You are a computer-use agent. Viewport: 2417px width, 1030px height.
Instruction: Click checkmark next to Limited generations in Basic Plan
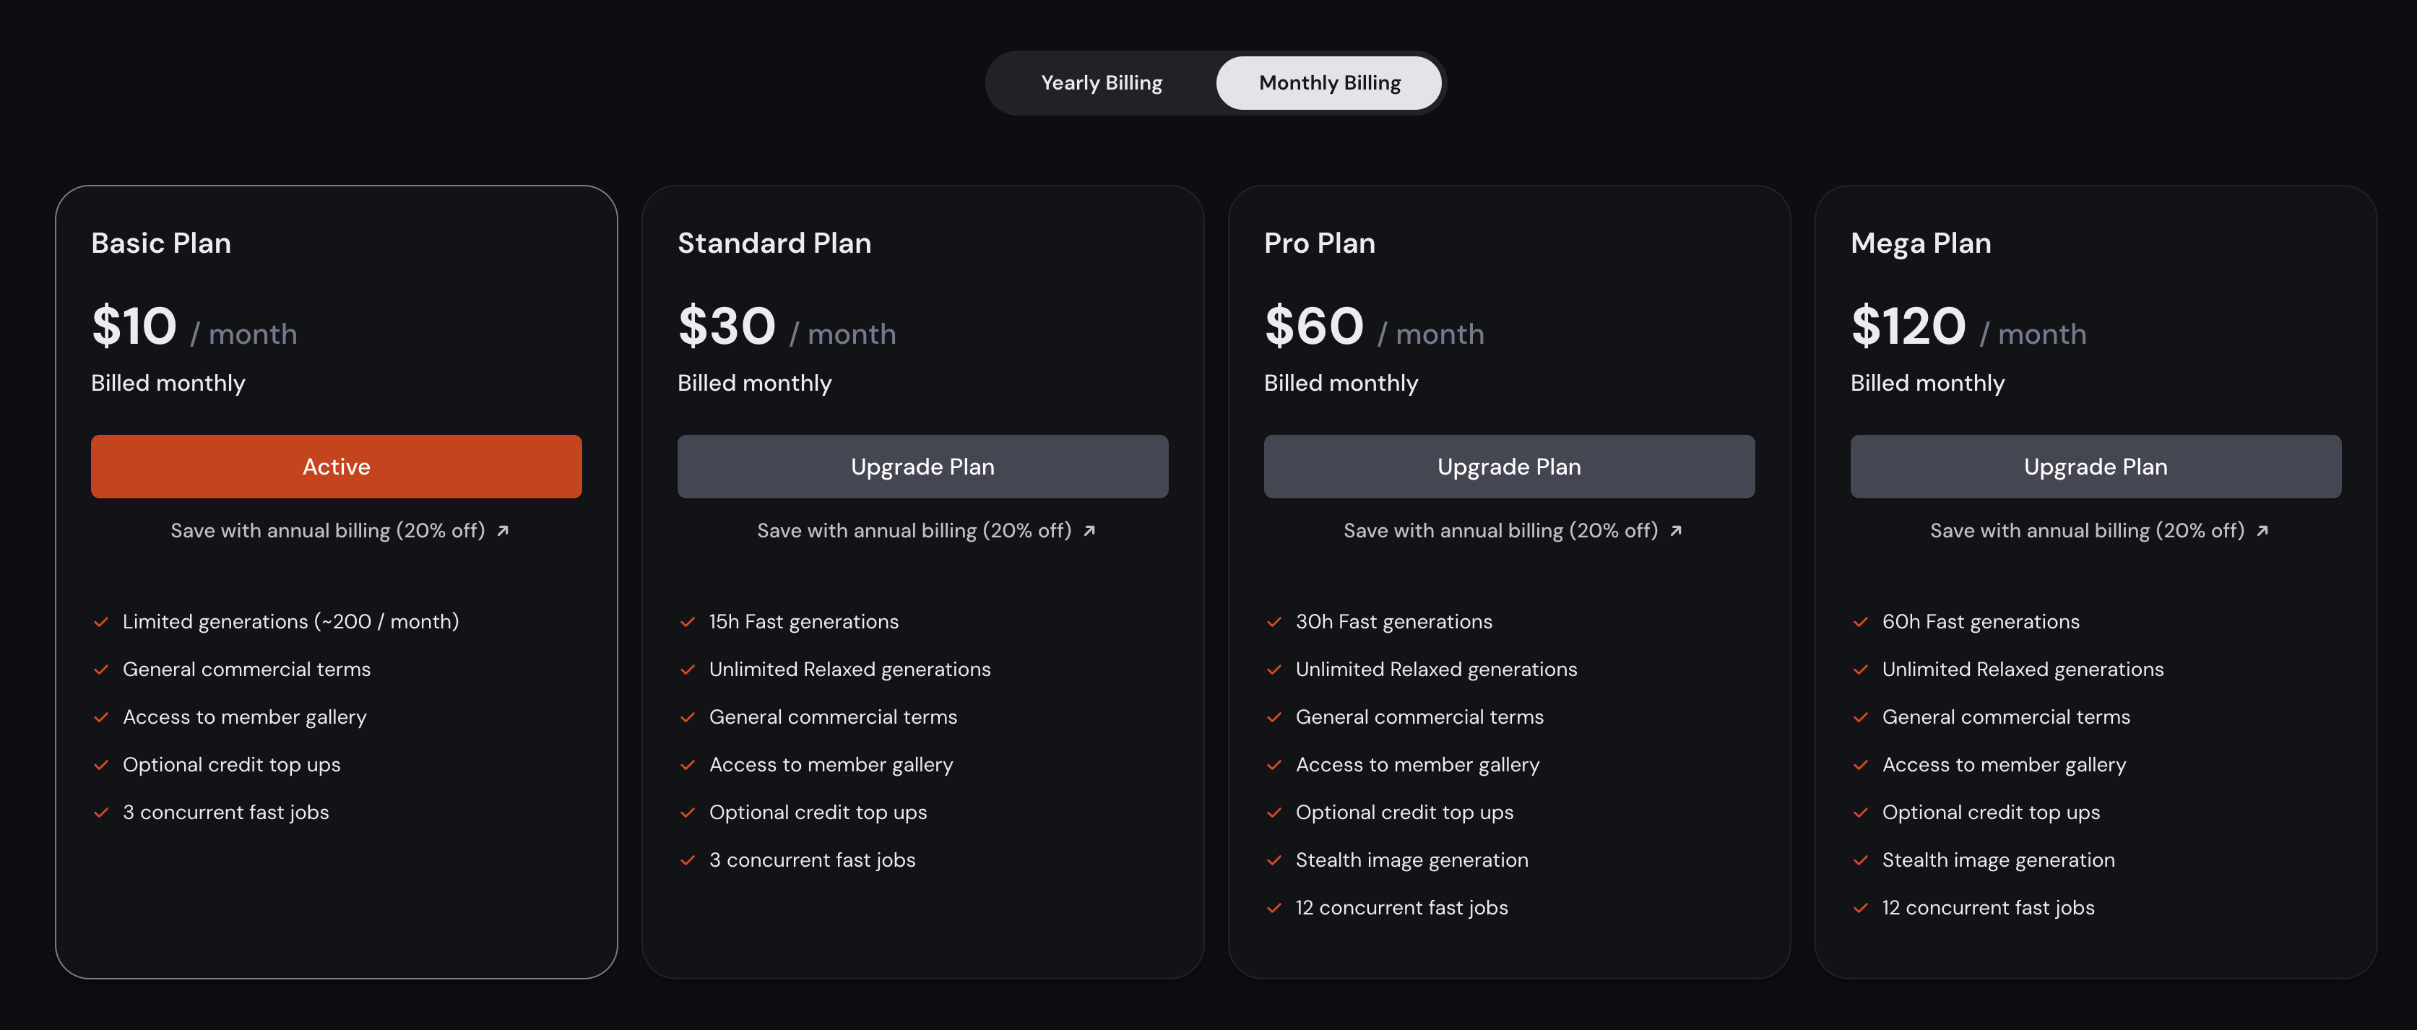click(101, 622)
